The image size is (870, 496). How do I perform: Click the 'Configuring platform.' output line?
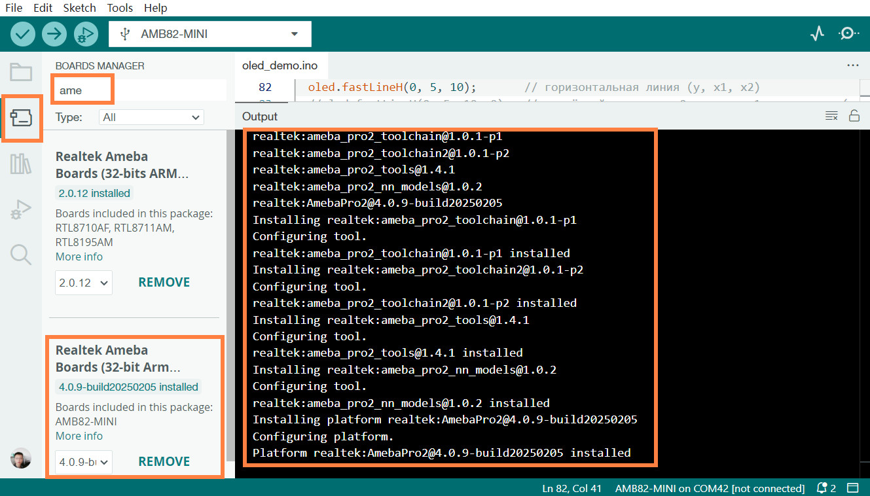coord(323,436)
